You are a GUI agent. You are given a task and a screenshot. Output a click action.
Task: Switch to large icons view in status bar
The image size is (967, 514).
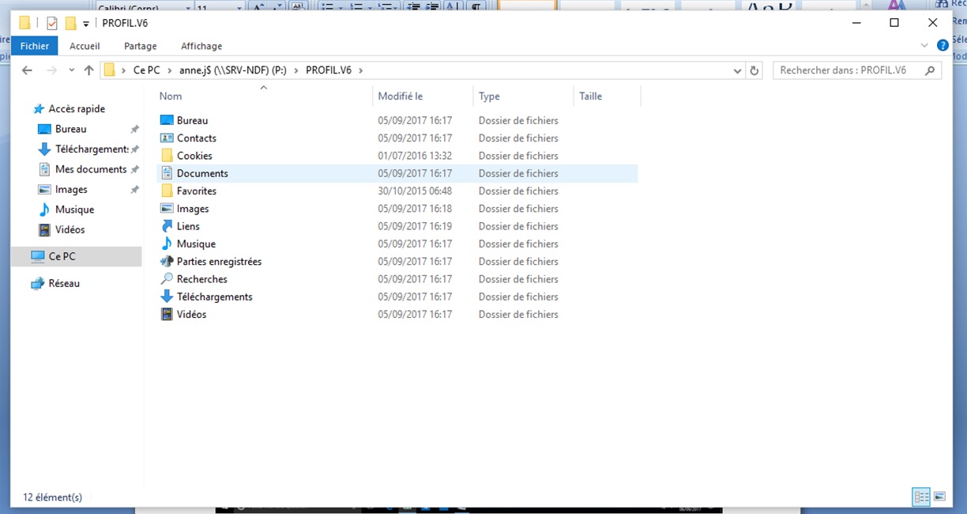[940, 497]
